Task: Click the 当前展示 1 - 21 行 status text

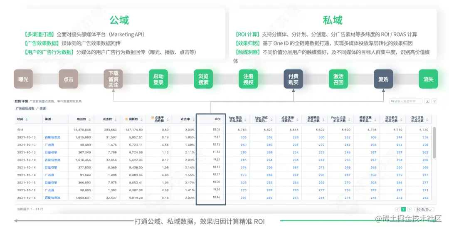Action: 30,209
